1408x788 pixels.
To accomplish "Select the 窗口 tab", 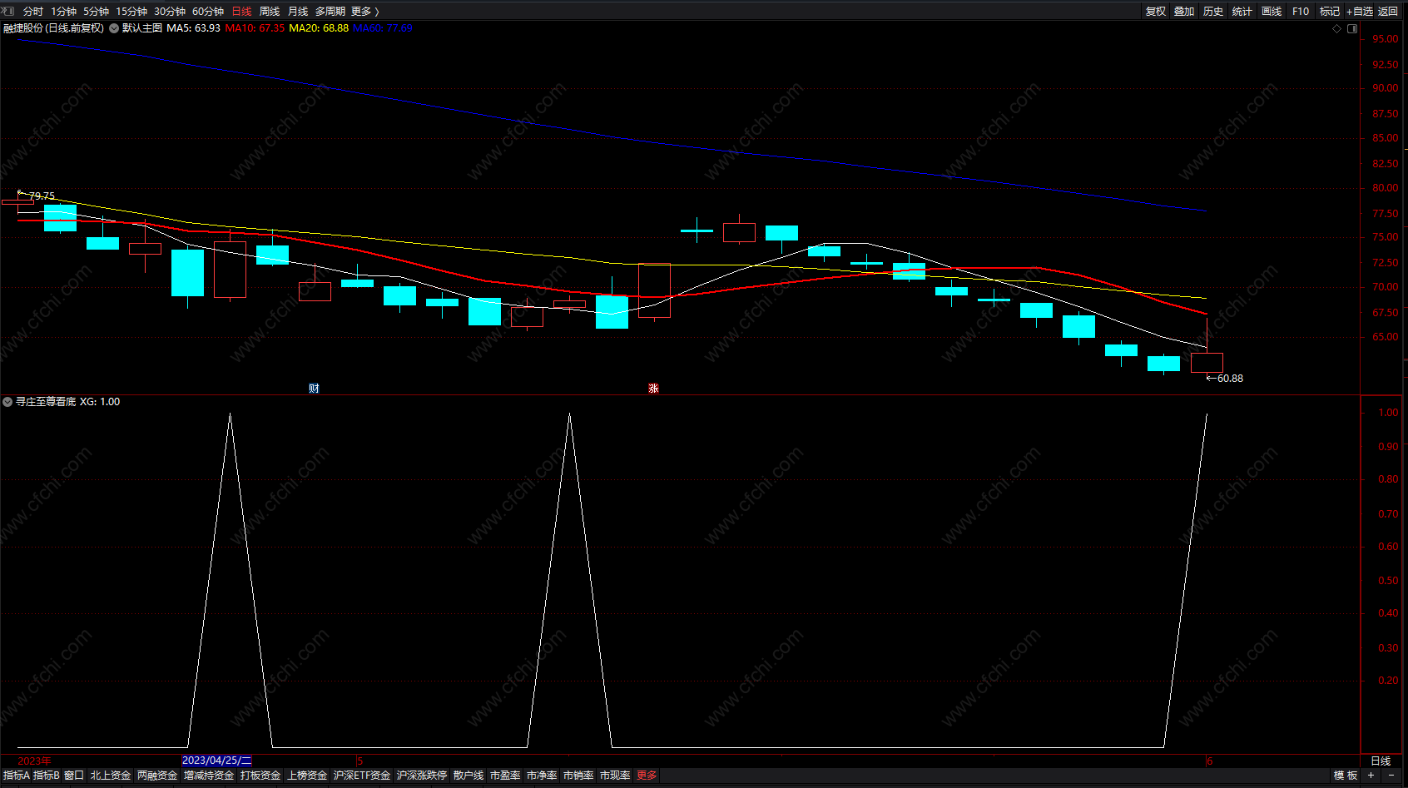I will (74, 776).
